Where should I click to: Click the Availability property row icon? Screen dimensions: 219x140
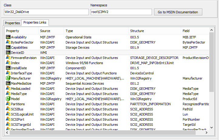[8, 37]
